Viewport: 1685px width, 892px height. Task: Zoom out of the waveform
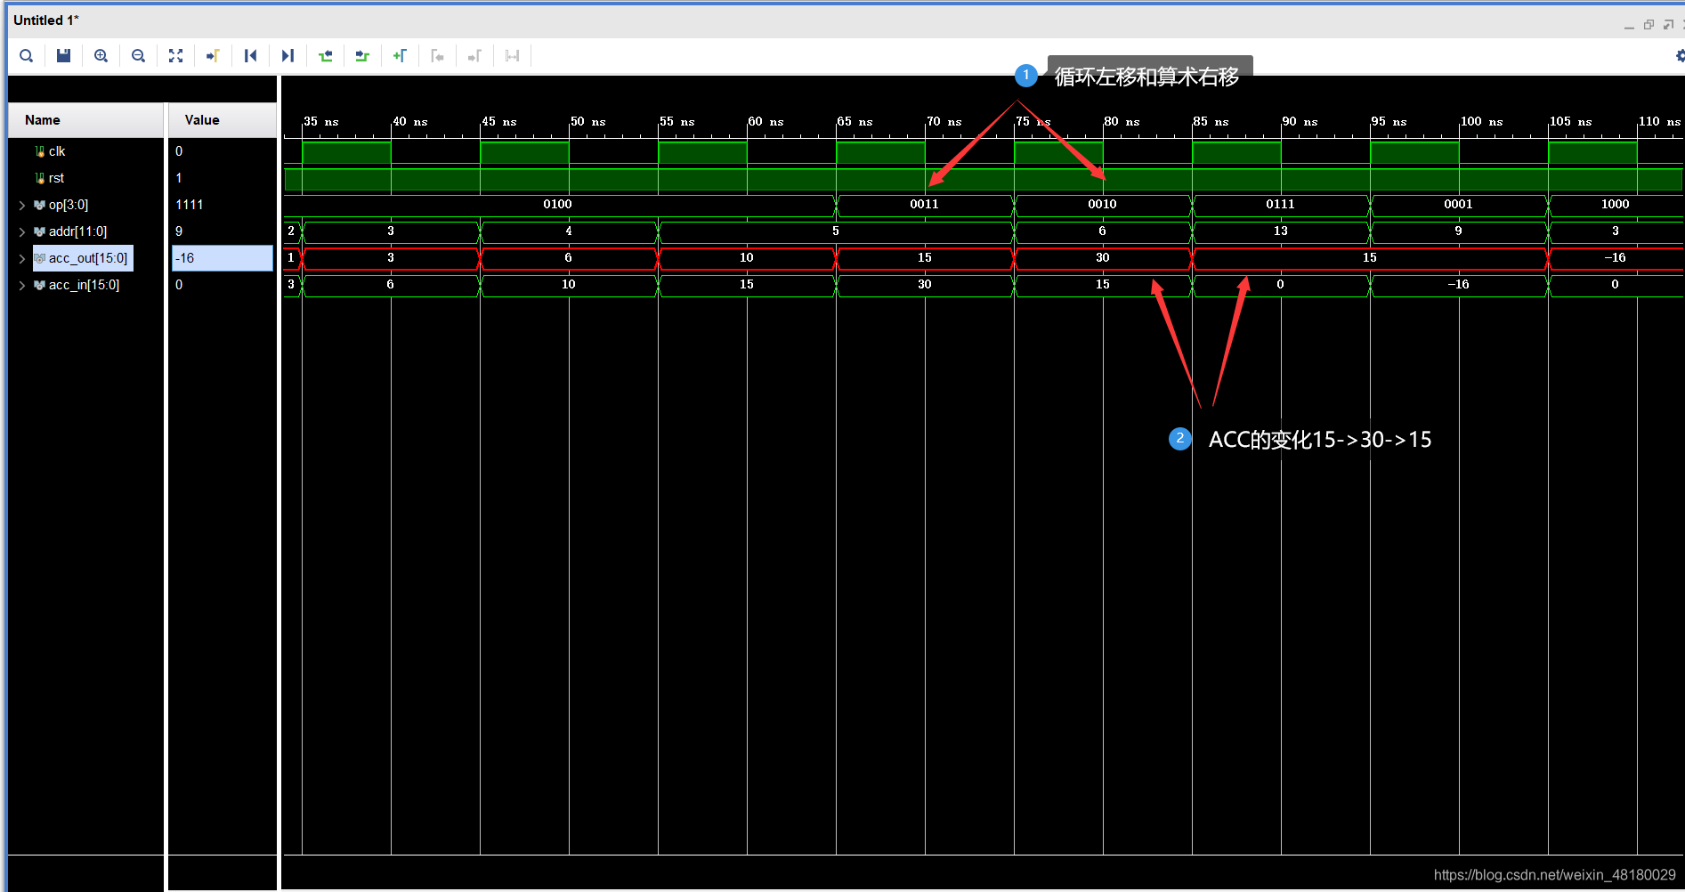point(138,56)
